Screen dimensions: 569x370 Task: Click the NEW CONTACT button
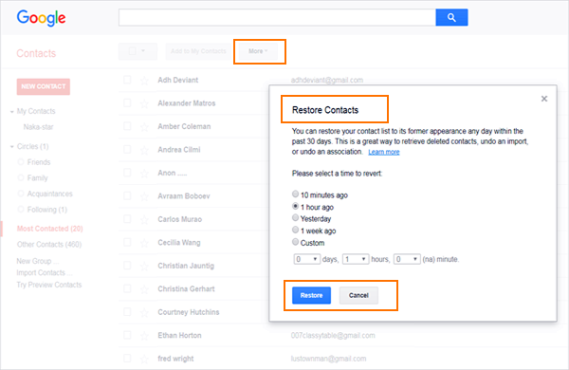[44, 86]
